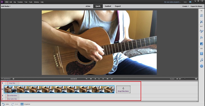Open the Window menu
Image resolution: width=205 pixels, height=106 pixels.
tap(36, 2)
